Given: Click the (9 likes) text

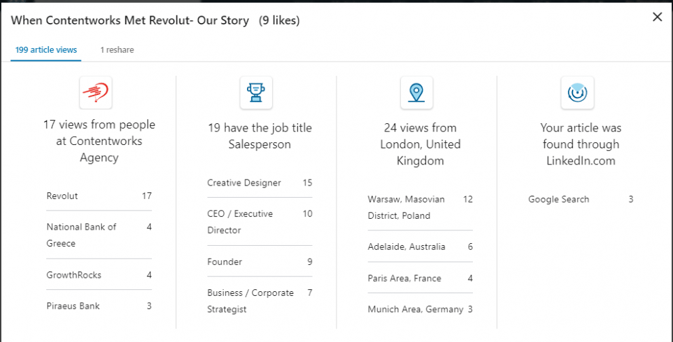Looking at the screenshot, I should pyautogui.click(x=280, y=20).
